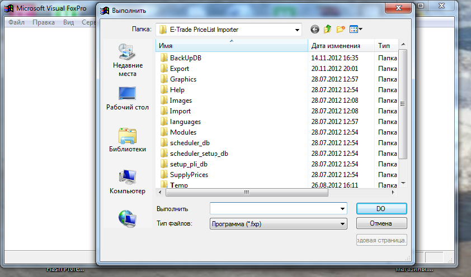Select the Images folder icon
Image resolution: width=471 pixels, height=277 pixels.
(x=164, y=100)
